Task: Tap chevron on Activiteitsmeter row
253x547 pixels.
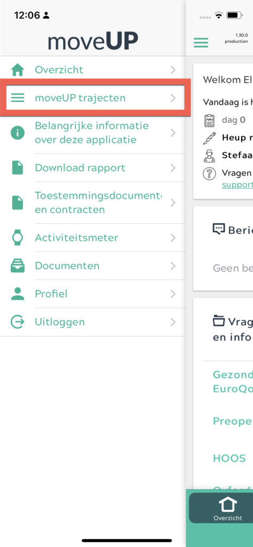Action: [173, 238]
